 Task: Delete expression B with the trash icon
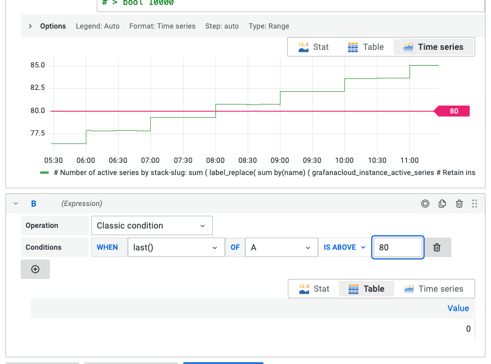coord(459,204)
